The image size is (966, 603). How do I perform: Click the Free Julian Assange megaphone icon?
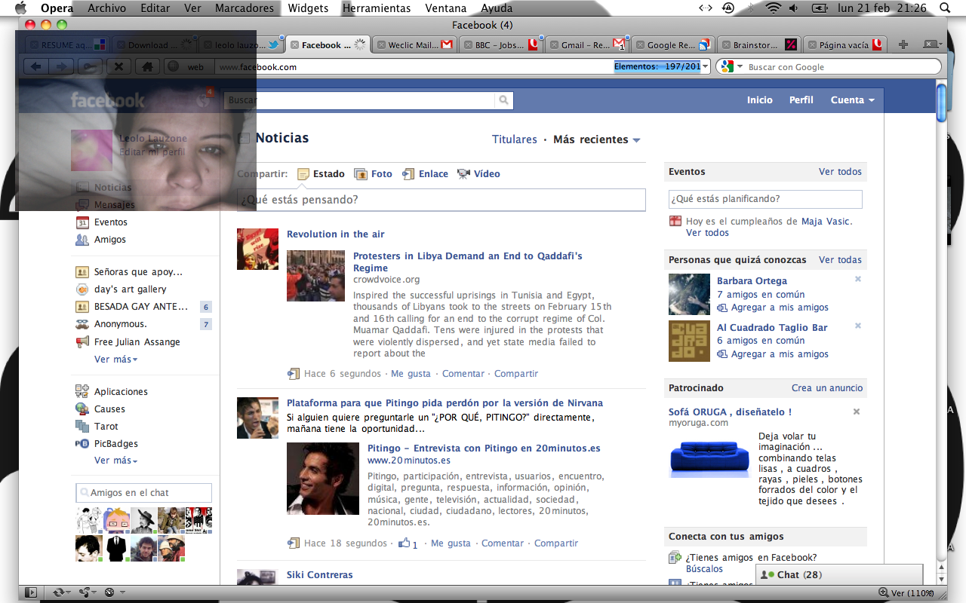82,342
